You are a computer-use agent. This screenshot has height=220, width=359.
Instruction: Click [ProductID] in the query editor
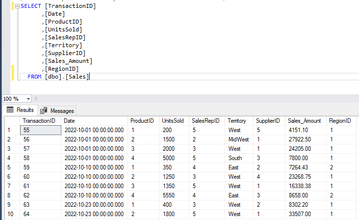[63, 22]
